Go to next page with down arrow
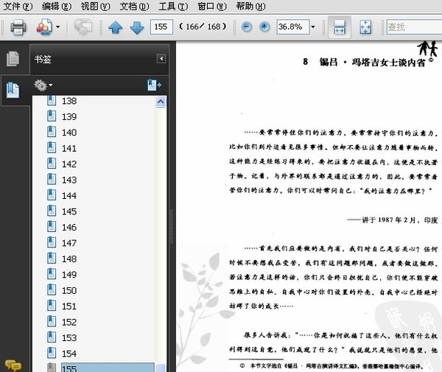Image resolution: width=442 pixels, height=372 pixels. click(137, 27)
